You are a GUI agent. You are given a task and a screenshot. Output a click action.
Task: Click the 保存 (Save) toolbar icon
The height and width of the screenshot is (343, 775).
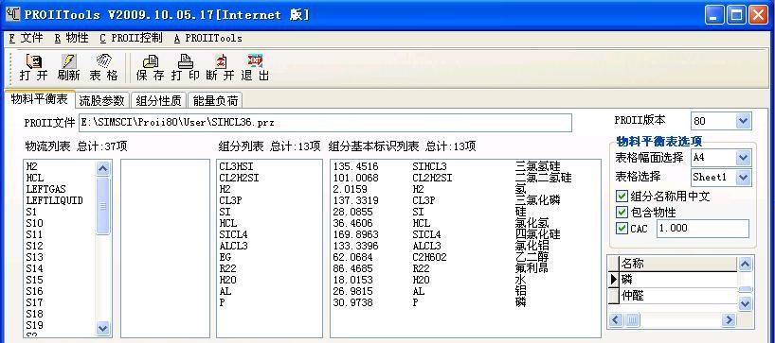(150, 67)
